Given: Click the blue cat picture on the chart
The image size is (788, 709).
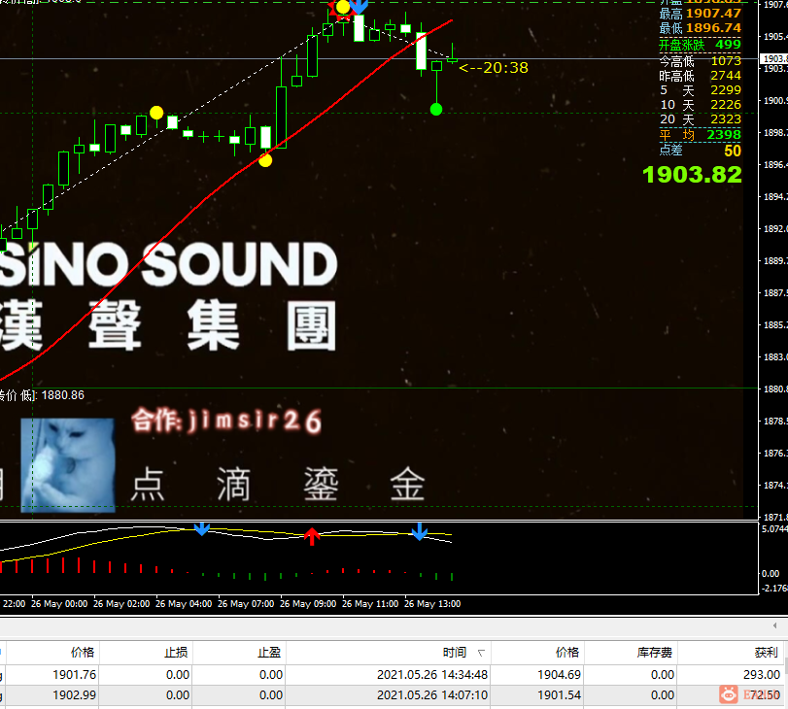Looking at the screenshot, I should (x=68, y=465).
